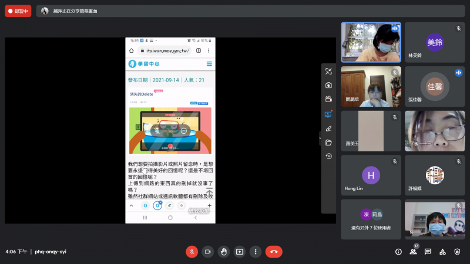The height and width of the screenshot is (264, 470).
Task: Select the 林美鈴 participant tile
Action: (x=435, y=42)
